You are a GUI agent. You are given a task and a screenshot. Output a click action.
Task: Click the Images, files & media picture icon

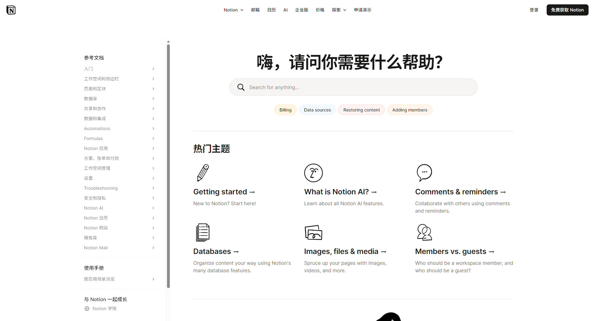coord(313,232)
